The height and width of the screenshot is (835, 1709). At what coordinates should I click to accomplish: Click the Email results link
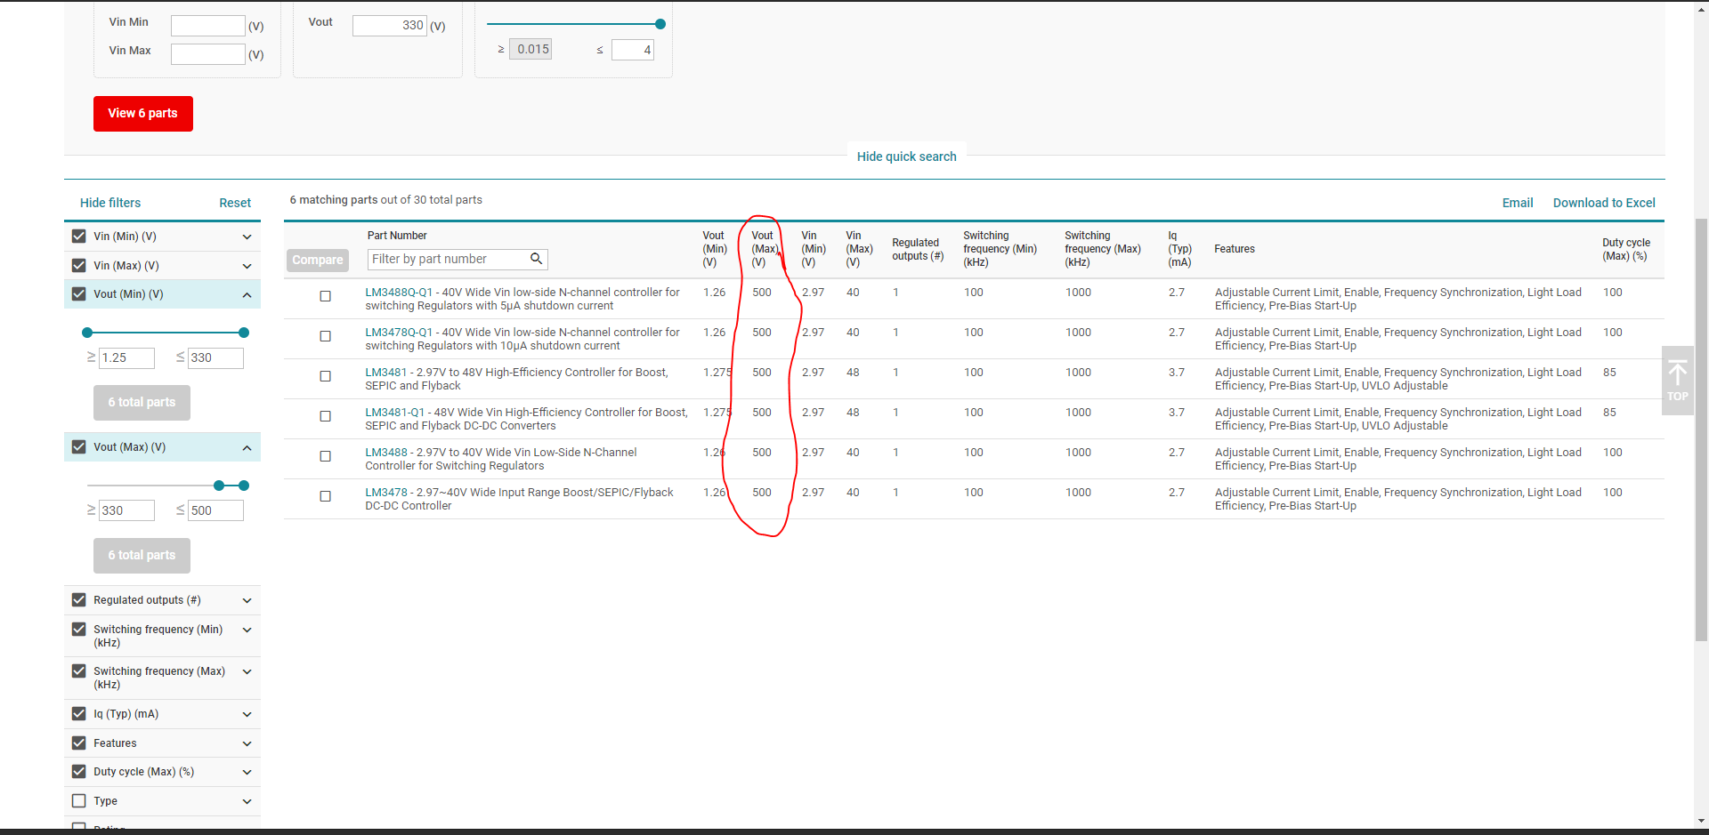(x=1518, y=203)
